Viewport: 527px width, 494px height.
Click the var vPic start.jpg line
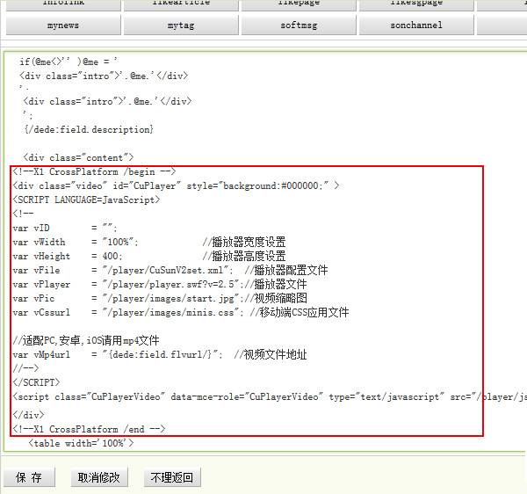(x=160, y=299)
